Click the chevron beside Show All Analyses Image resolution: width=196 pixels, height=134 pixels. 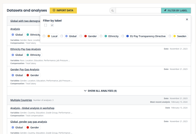85,91
